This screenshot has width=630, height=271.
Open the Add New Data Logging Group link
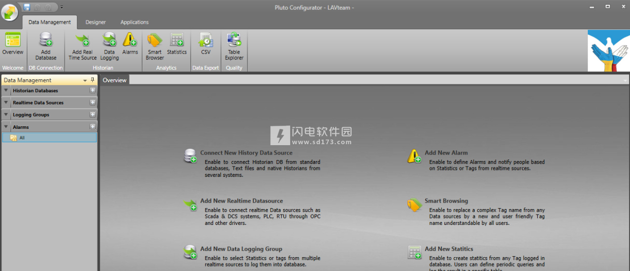(241, 249)
